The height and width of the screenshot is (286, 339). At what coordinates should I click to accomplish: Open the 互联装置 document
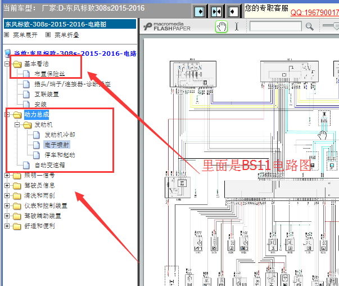coord(47,94)
